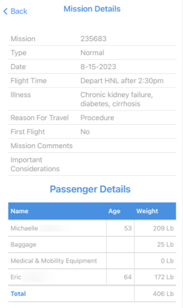Sort by the Age column header
This screenshot has width=183, height=308.
(114, 211)
